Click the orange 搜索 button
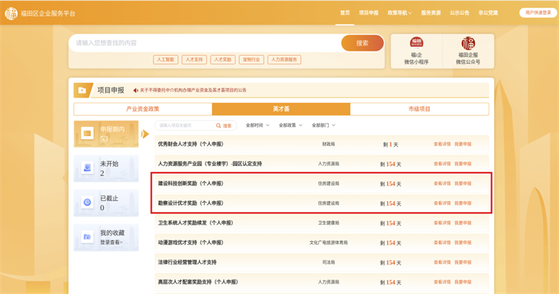 point(362,43)
